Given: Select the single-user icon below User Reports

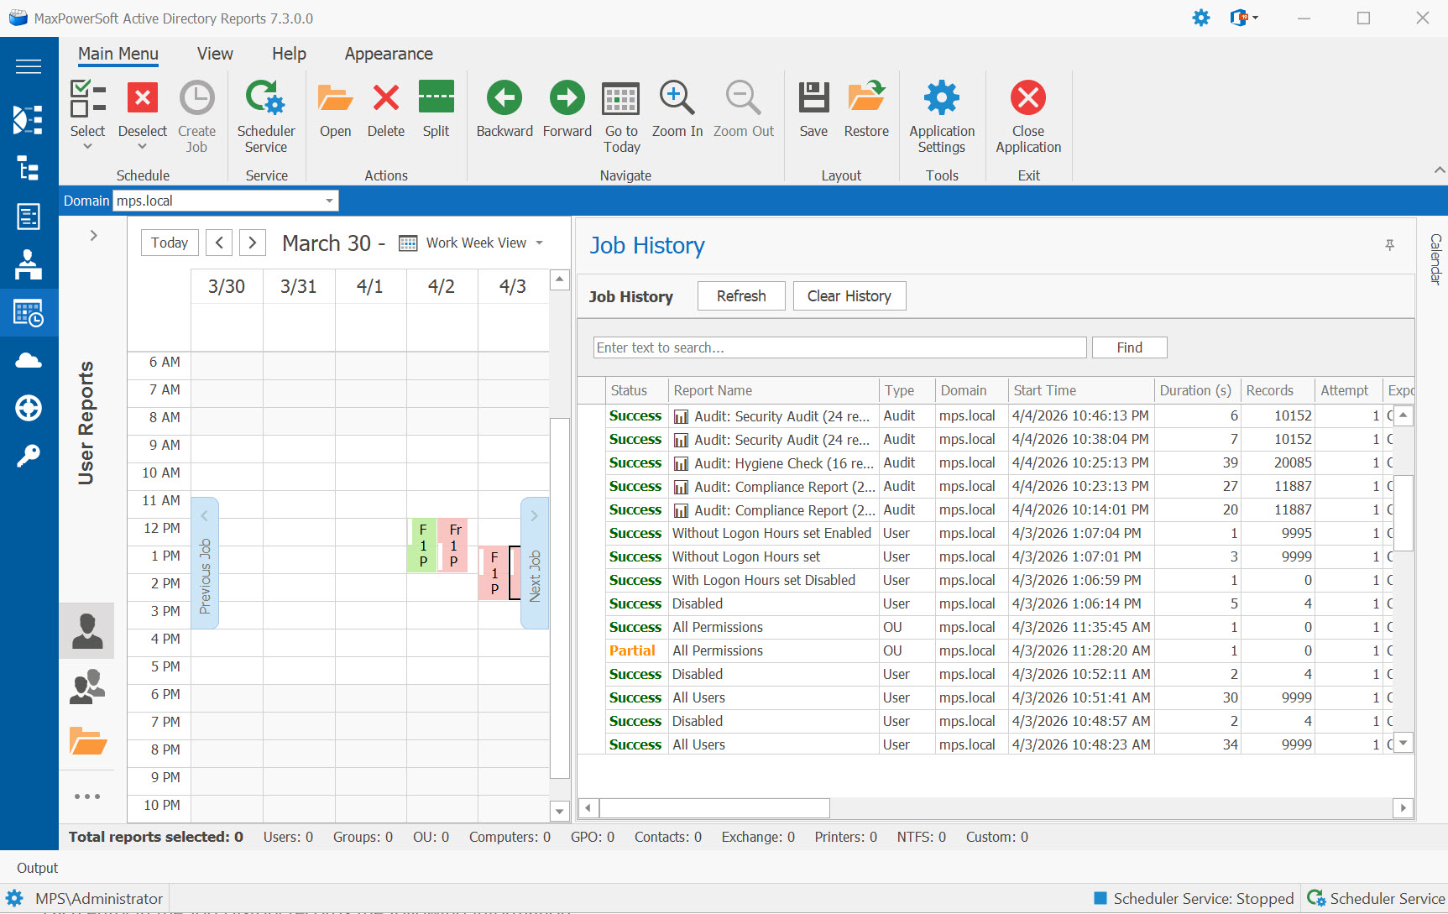Looking at the screenshot, I should [86, 630].
